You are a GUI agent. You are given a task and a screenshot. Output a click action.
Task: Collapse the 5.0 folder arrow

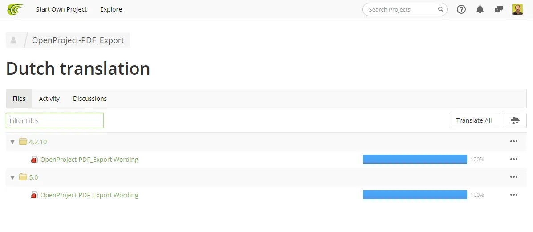click(12, 177)
